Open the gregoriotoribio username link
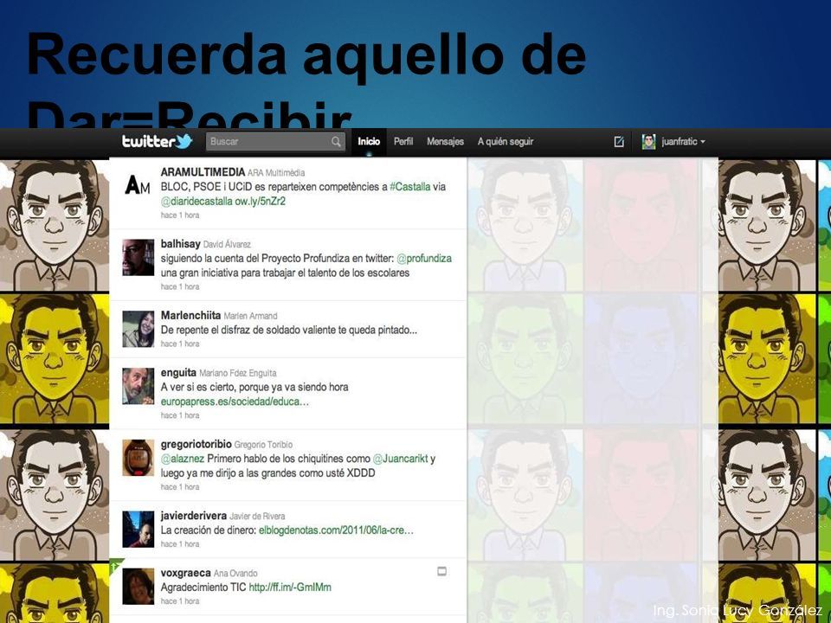Screen dimensions: 831x623 [x=196, y=444]
